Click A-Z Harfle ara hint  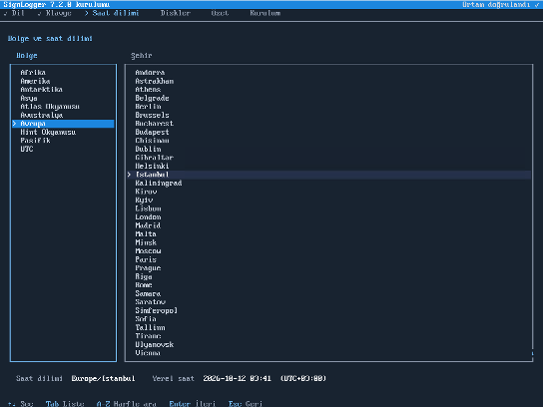[x=127, y=404]
